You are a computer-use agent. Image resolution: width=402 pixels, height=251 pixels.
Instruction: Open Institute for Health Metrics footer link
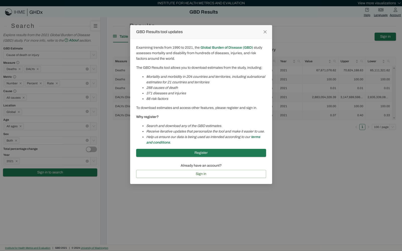tap(28, 248)
